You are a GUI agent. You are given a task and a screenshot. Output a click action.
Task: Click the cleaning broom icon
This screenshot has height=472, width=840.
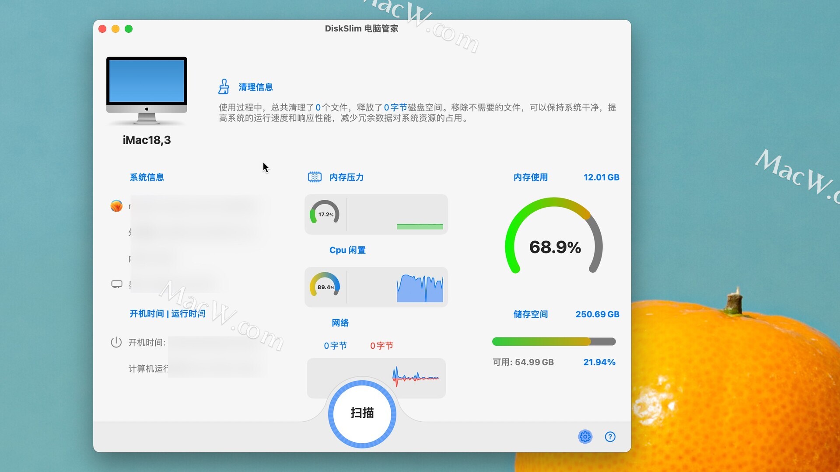pyautogui.click(x=224, y=87)
